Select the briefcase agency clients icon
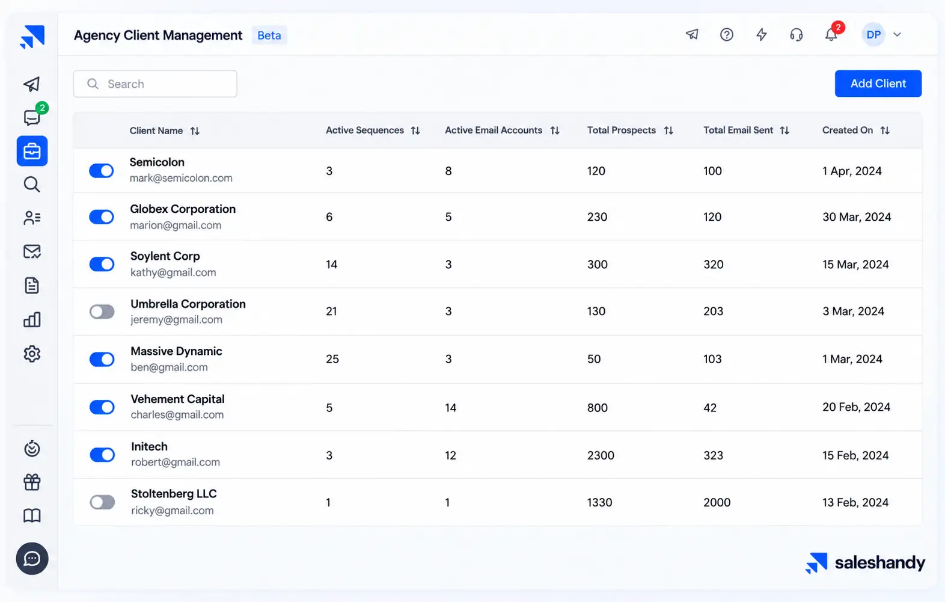 click(x=32, y=151)
